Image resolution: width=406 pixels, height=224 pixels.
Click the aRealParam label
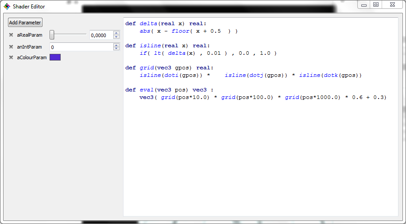30,35
